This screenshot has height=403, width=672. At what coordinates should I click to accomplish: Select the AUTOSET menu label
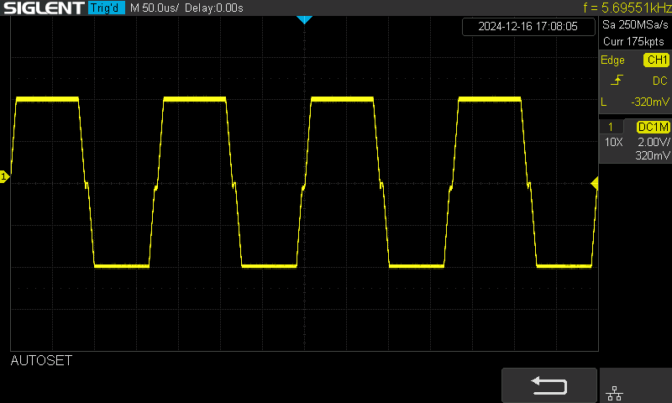pyautogui.click(x=41, y=361)
